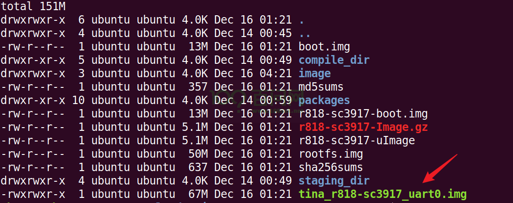Screen dimensions: 513x203
Task: Click the red r818-sc3917-Image.gz filename
Action: tap(363, 127)
